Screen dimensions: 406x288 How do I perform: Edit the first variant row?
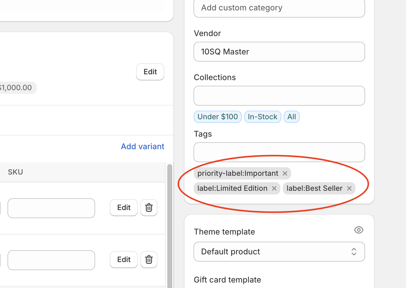[123, 208]
